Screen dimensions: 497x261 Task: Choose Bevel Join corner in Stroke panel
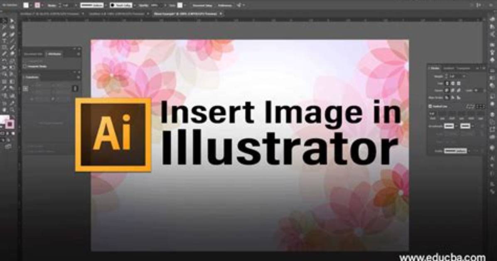(x=459, y=90)
